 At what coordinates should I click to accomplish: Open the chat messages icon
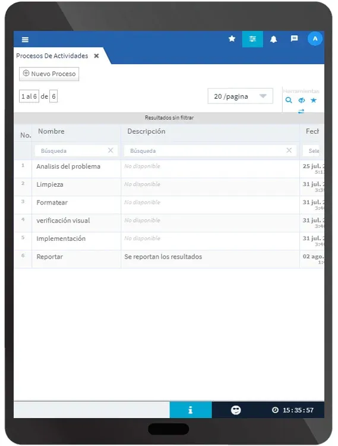tap(294, 39)
